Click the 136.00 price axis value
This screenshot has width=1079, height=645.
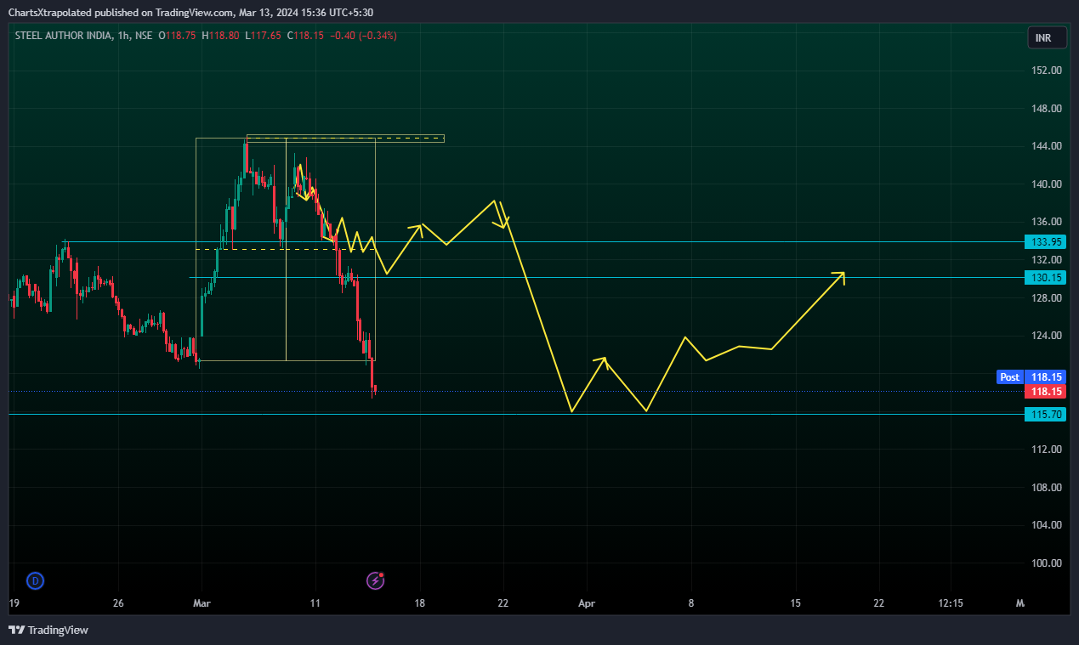[x=1045, y=222]
